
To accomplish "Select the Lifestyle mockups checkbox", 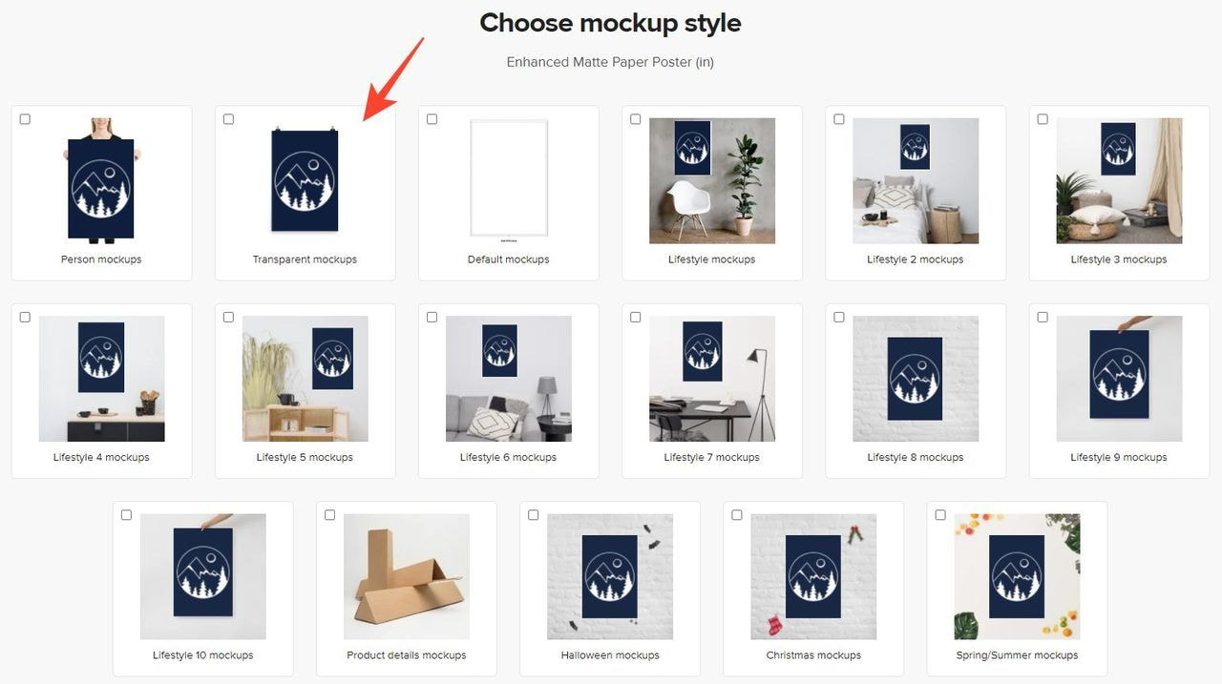I will 636,119.
